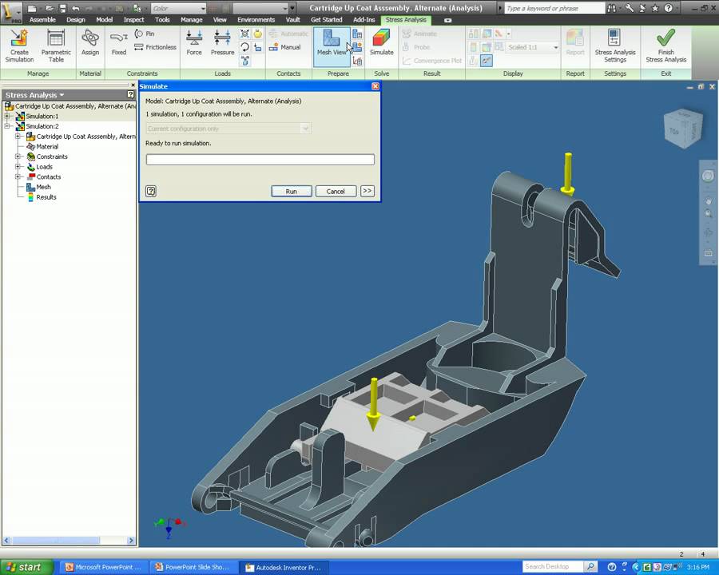
Task: Click the >> expand button in Simulate dialog
Action: [x=367, y=191]
